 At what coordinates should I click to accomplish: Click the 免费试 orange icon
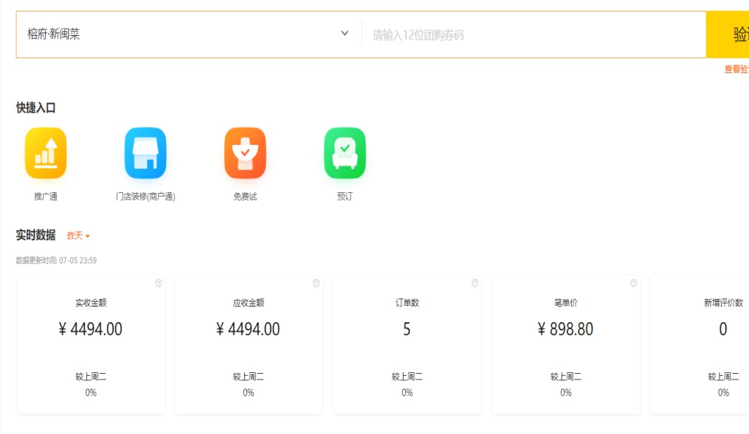(245, 153)
